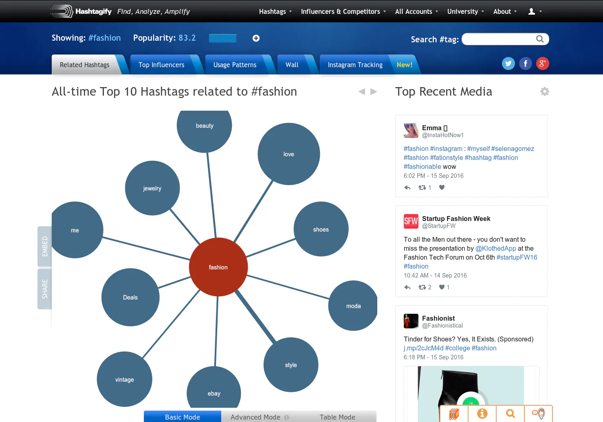Viewport: 603px width, 422px height.
Task: Click the Advanced Mode info icon
Action: pos(286,417)
